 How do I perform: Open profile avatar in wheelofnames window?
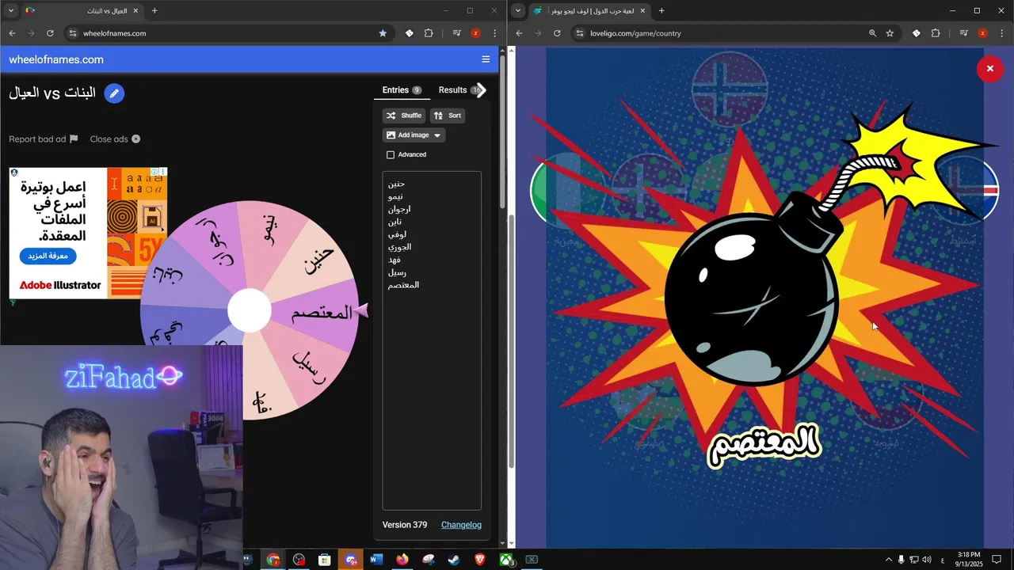point(475,33)
